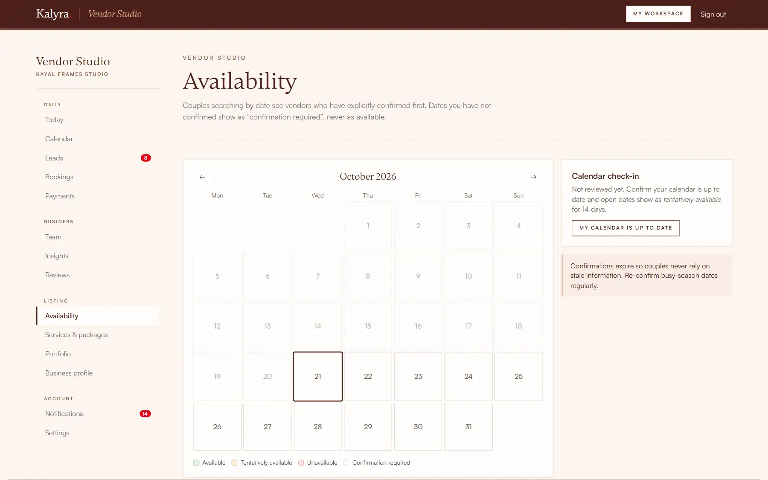Image resolution: width=768 pixels, height=480 pixels.
Task: Select October 28 on the calendar
Action: (x=318, y=427)
